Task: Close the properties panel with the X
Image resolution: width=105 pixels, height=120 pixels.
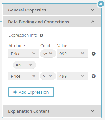Action: (x=101, y=4)
